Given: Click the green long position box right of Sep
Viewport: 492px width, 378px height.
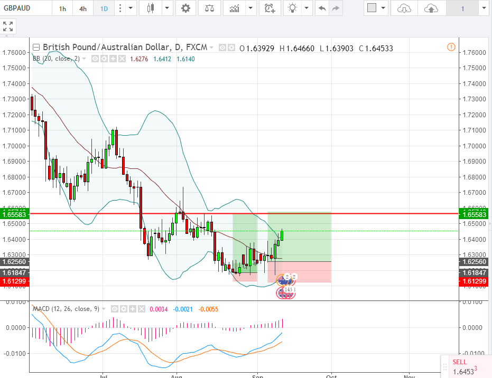Looking at the screenshot, I should tap(299, 237).
